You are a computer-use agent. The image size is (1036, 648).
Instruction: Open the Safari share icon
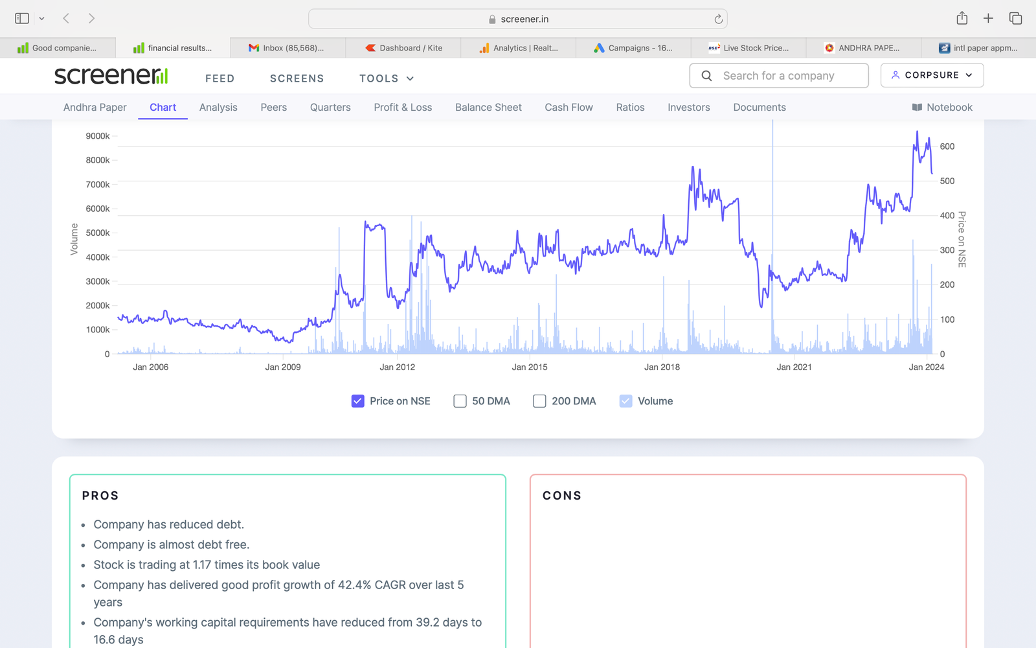pos(962,18)
